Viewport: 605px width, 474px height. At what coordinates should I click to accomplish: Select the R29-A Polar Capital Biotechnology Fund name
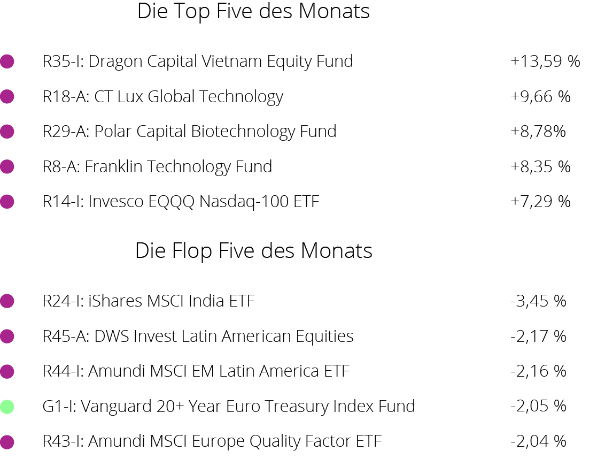point(189,132)
